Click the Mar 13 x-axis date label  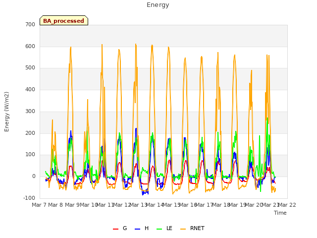pos(139,205)
